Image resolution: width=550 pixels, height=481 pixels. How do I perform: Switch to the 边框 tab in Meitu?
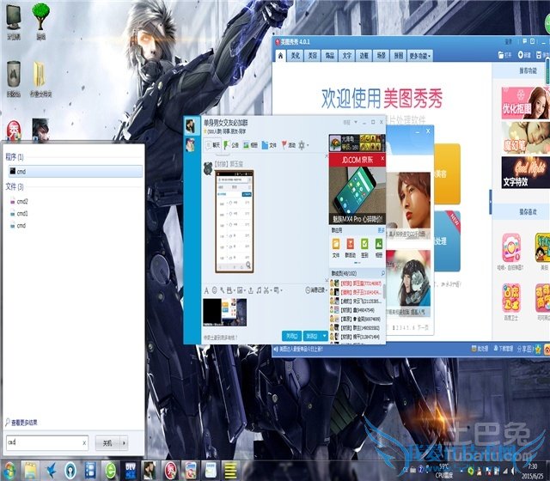(x=364, y=55)
